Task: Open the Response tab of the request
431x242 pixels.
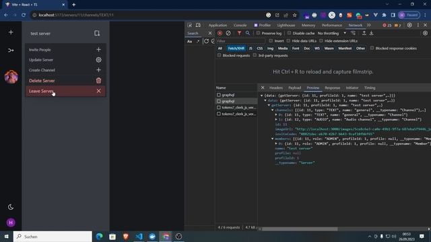Action: click(x=332, y=88)
